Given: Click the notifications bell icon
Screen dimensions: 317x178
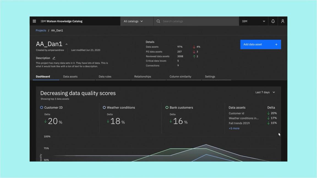Looking at the screenshot, I should pos(273,21).
